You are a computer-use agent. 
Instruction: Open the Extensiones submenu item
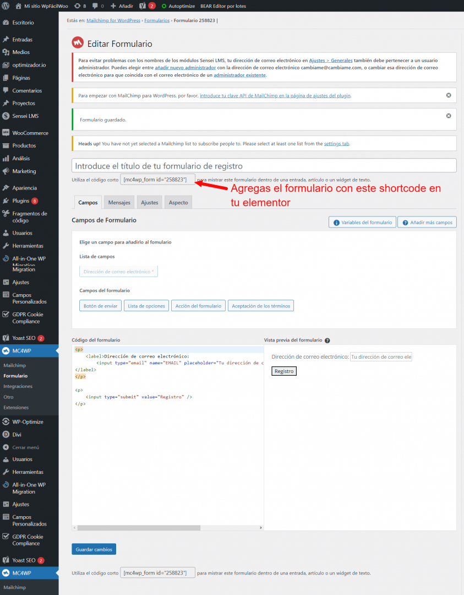coord(16,408)
